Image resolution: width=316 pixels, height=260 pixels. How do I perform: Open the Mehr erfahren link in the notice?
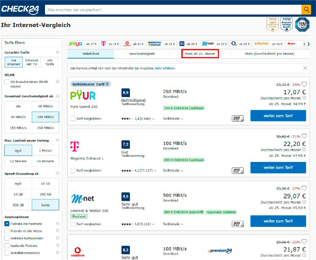click(x=164, y=68)
